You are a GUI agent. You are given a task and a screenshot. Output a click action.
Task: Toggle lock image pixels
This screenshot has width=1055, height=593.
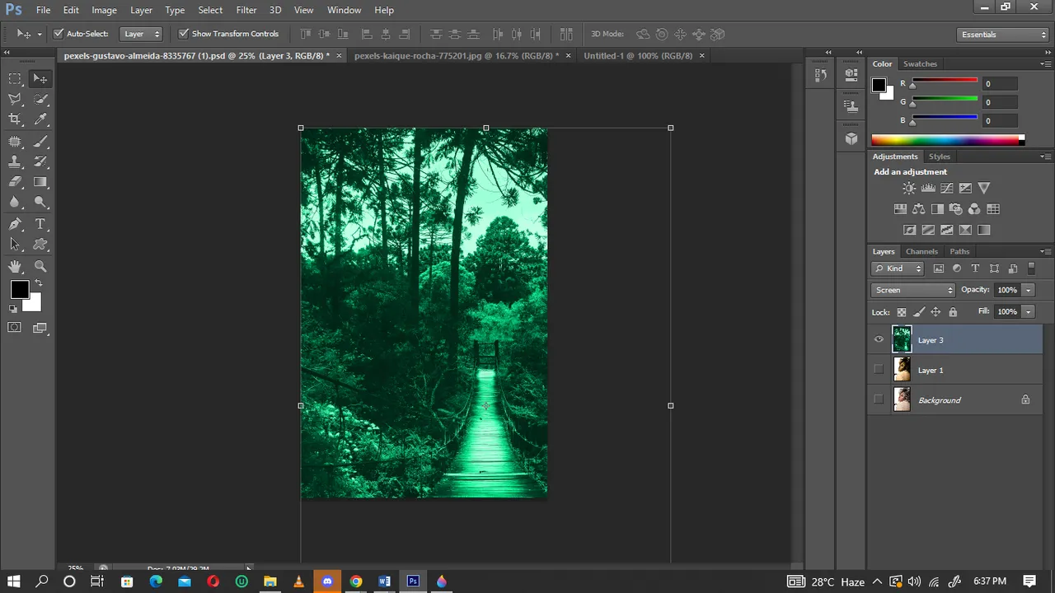coord(919,312)
